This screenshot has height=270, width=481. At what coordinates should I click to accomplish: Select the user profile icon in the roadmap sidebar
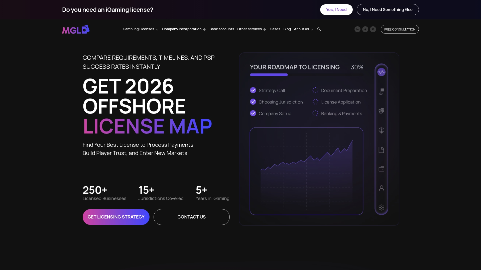381,188
